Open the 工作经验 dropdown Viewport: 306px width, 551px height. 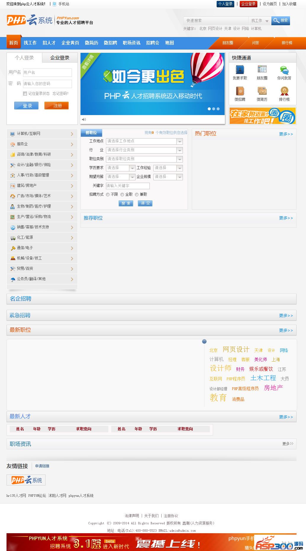coord(168,168)
